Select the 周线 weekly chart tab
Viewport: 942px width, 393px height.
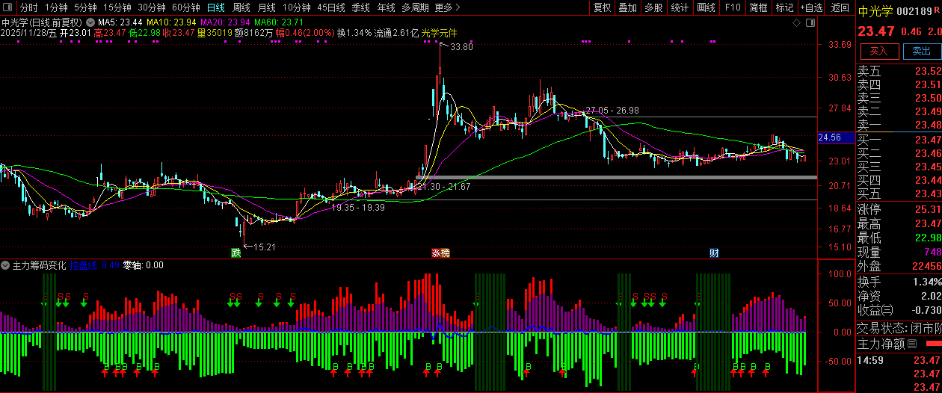(241, 7)
